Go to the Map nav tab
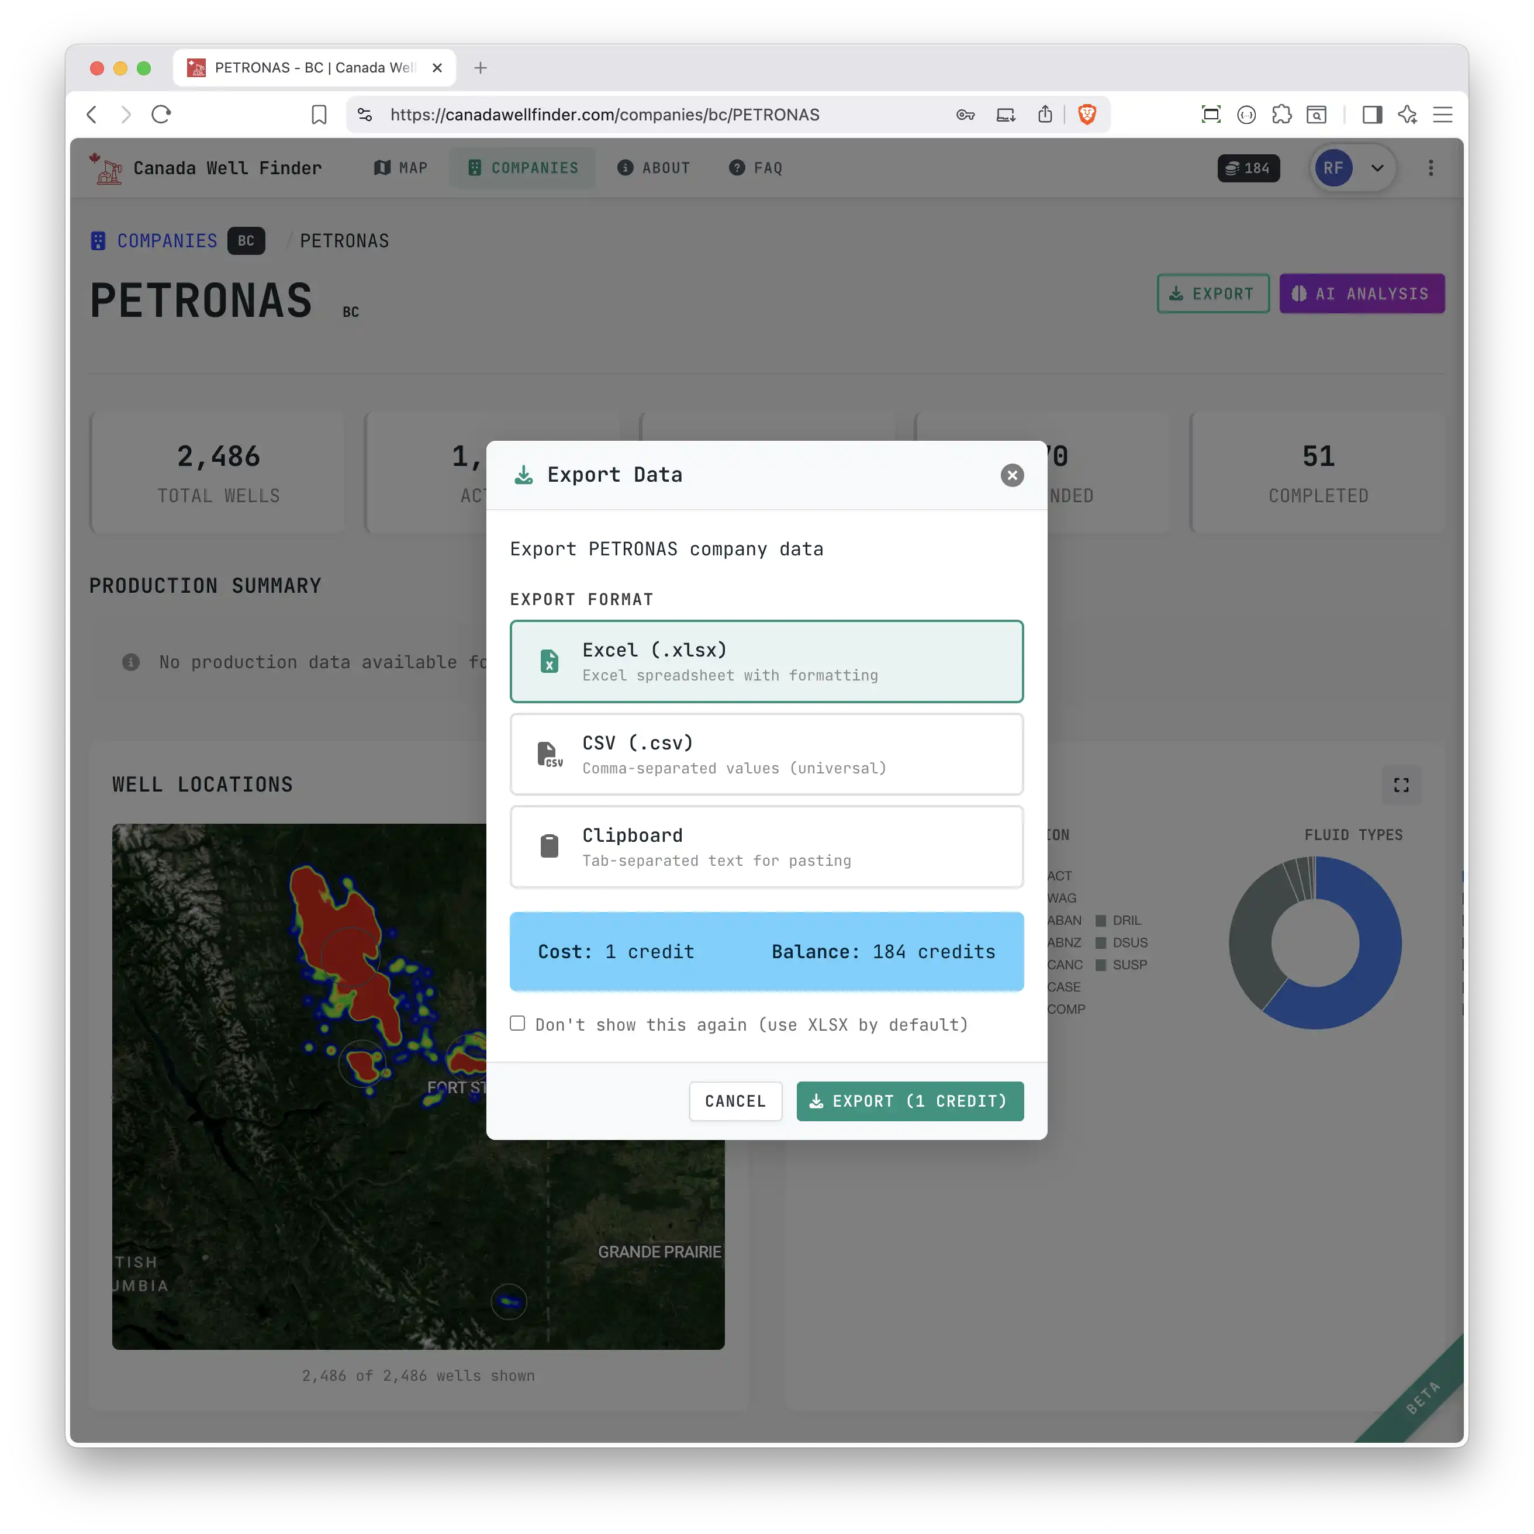 [401, 168]
